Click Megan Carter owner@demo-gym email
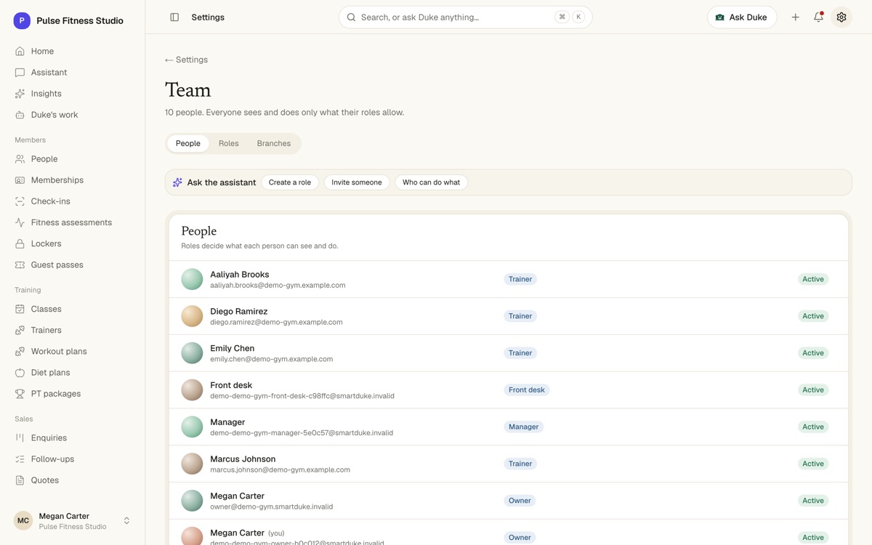This screenshot has height=545, width=872. (x=272, y=507)
